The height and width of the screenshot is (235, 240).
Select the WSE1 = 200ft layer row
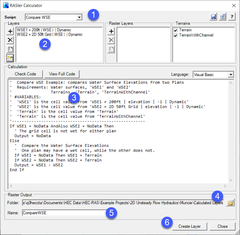(x=44, y=30)
